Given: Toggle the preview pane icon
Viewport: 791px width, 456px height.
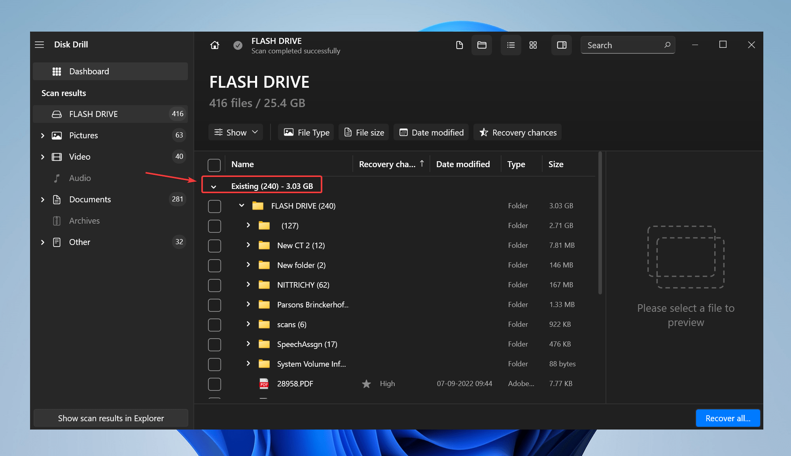Looking at the screenshot, I should tap(562, 45).
